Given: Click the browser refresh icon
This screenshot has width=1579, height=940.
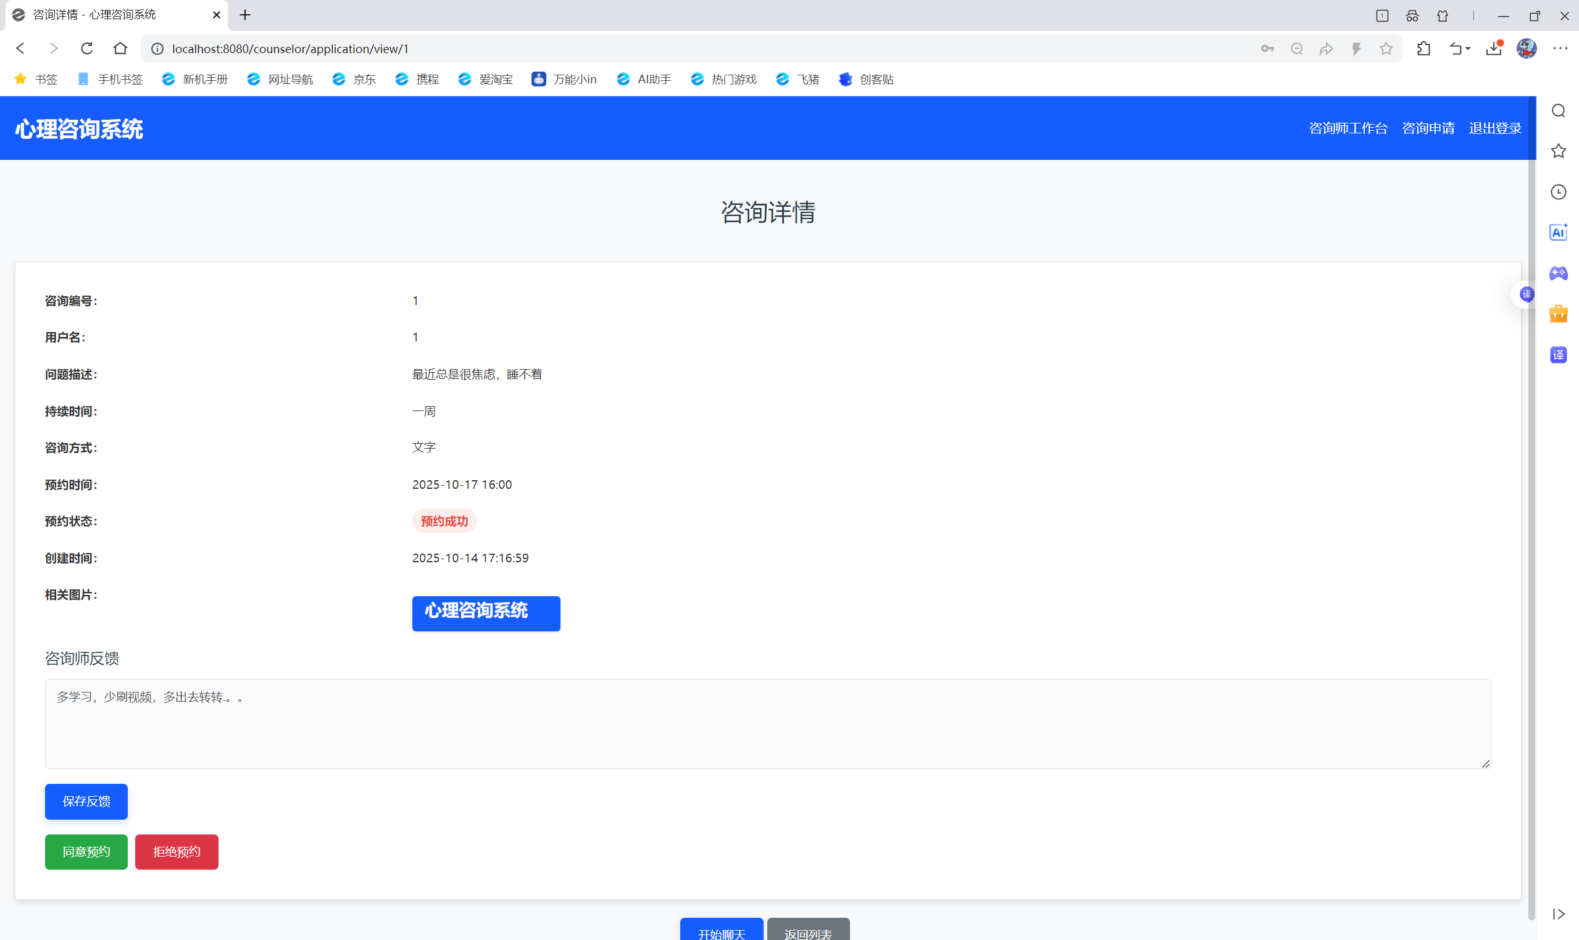Looking at the screenshot, I should (x=87, y=49).
